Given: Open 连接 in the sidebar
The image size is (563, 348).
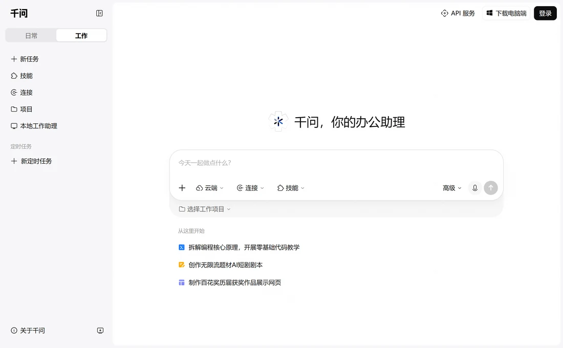Looking at the screenshot, I should (22, 92).
